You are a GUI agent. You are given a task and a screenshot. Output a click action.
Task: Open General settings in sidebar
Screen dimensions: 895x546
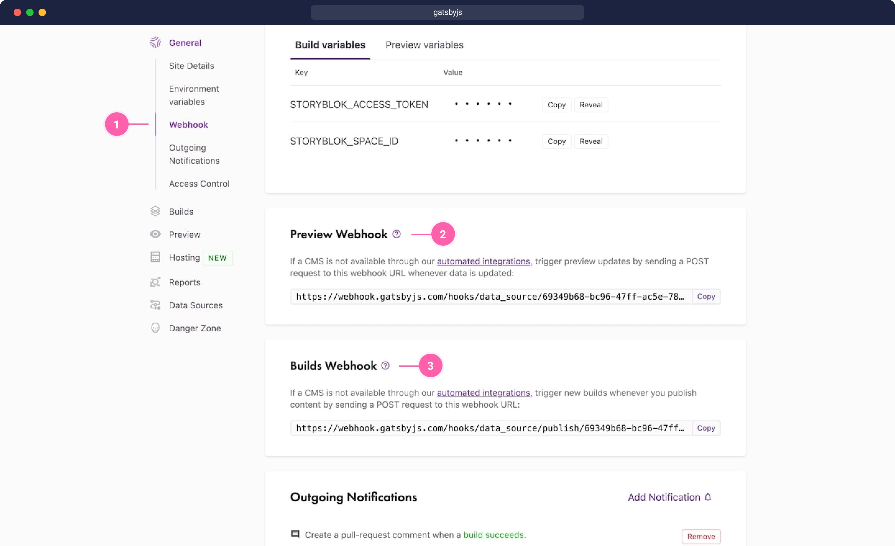pos(185,43)
